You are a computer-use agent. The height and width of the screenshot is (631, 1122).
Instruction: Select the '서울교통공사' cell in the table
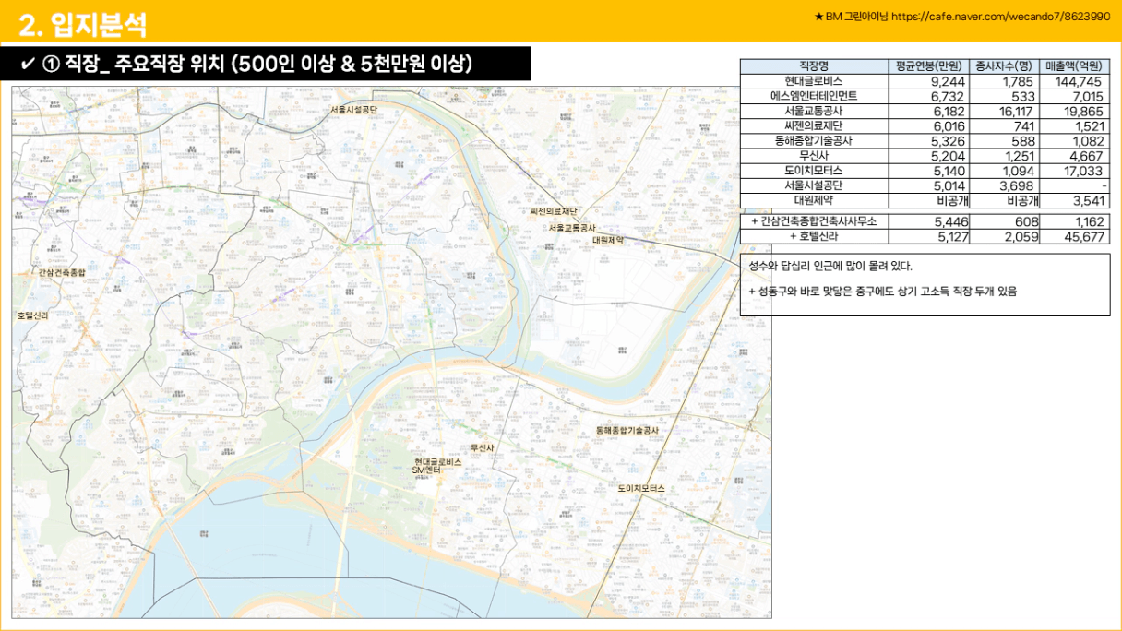[814, 111]
